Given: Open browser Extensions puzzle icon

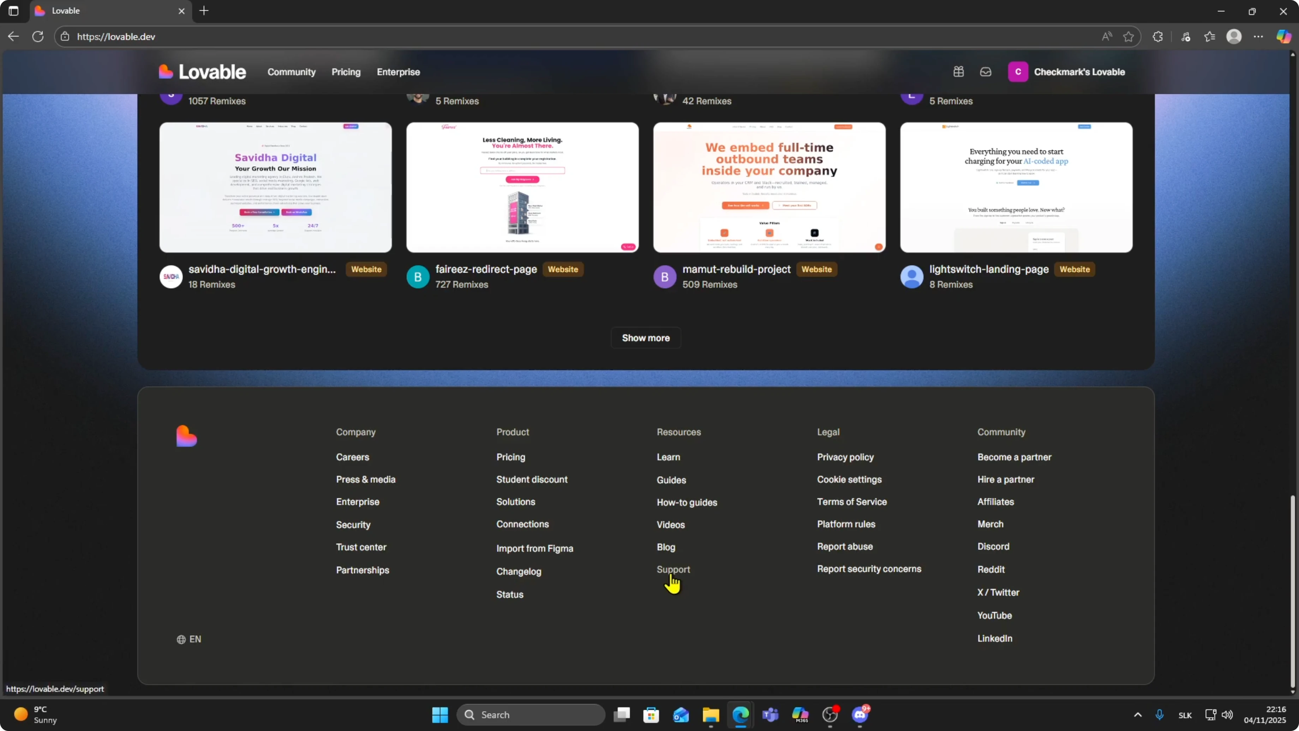Looking at the screenshot, I should [x=1158, y=36].
